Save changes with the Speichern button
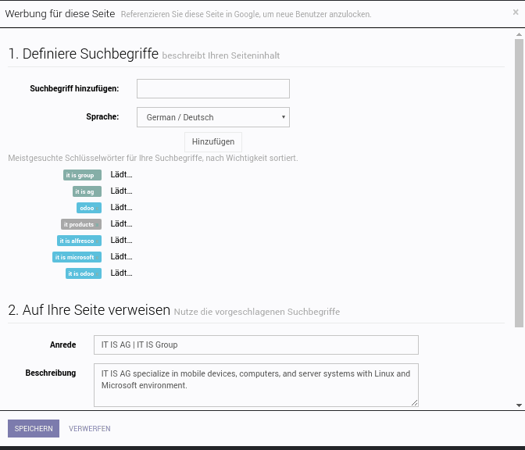The image size is (525, 450). [34, 429]
